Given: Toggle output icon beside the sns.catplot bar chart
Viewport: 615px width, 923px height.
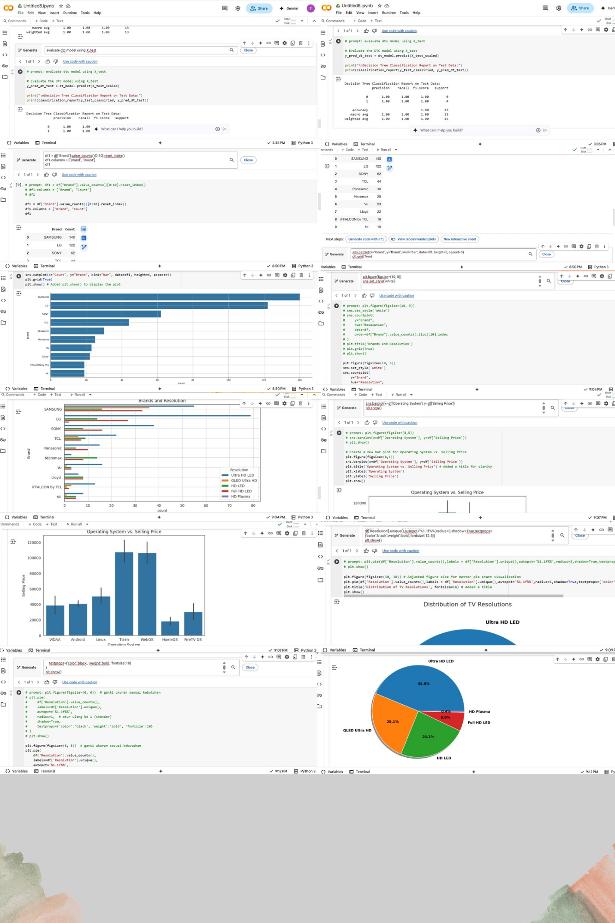Looking at the screenshot, I should (19, 294).
